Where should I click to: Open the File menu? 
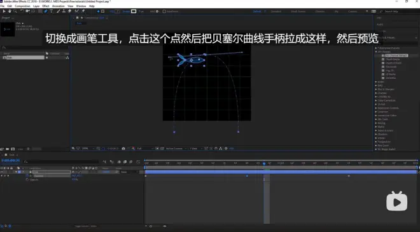[3, 6]
